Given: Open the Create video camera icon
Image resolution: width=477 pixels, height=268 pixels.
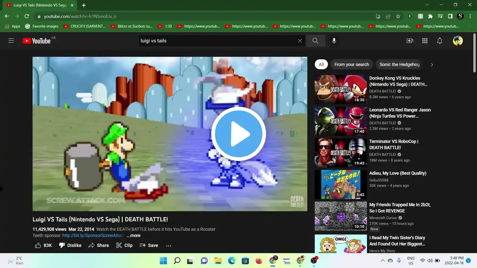Looking at the screenshot, I should coord(410,41).
